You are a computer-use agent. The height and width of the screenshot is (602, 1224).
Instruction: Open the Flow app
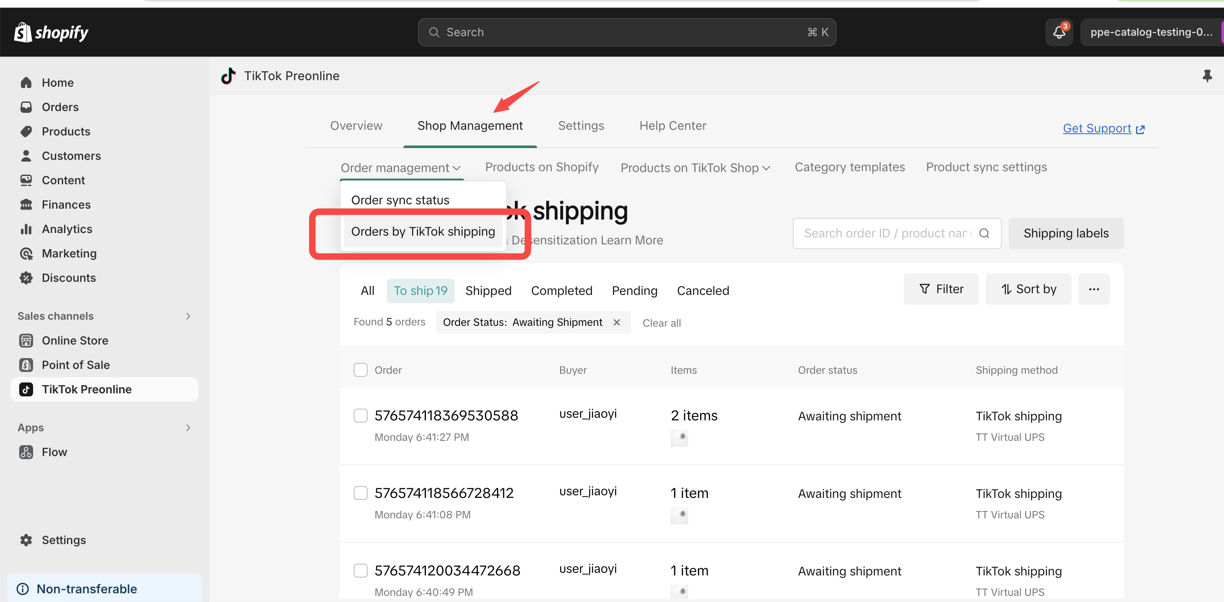(x=54, y=452)
